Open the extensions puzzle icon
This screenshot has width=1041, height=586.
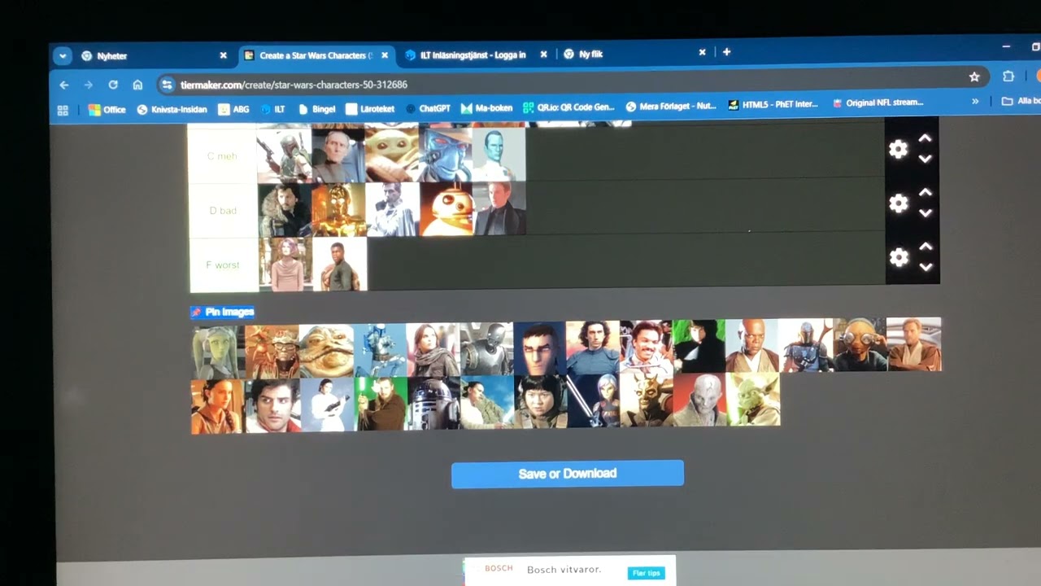click(x=1008, y=77)
